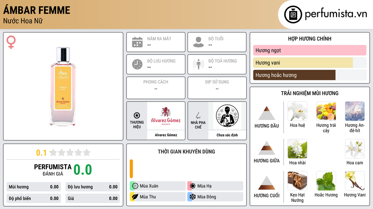Click the Mùa Hạ sun icon

point(193,186)
